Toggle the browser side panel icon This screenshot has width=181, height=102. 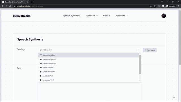pyautogui.click(x=163, y=6)
